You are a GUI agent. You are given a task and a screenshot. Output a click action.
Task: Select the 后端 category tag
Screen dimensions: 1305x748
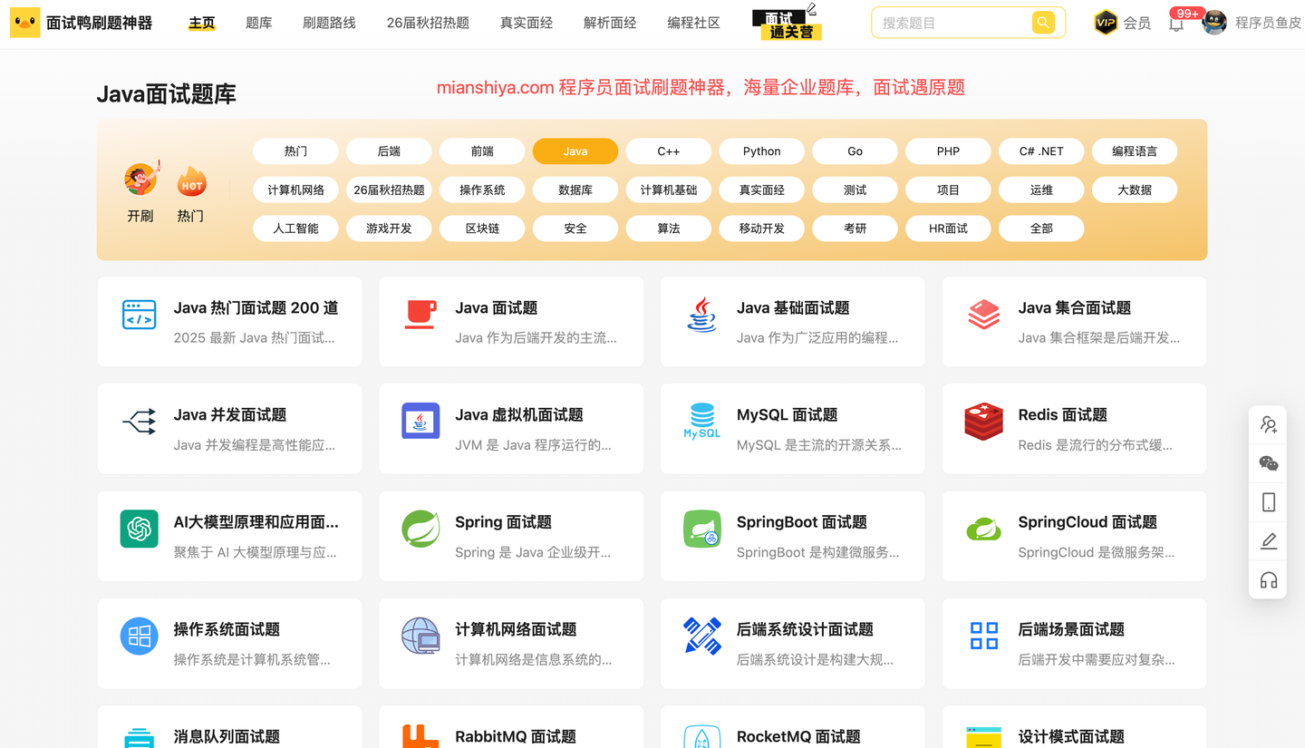(389, 151)
